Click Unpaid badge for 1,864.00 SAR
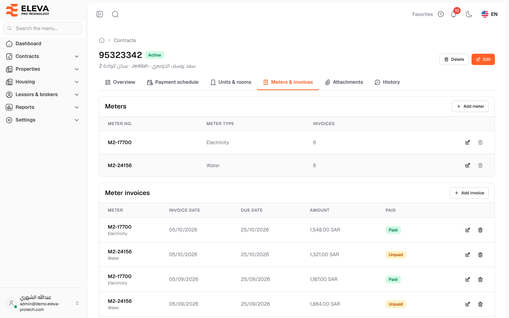The height and width of the screenshot is (318, 509). pyautogui.click(x=396, y=304)
